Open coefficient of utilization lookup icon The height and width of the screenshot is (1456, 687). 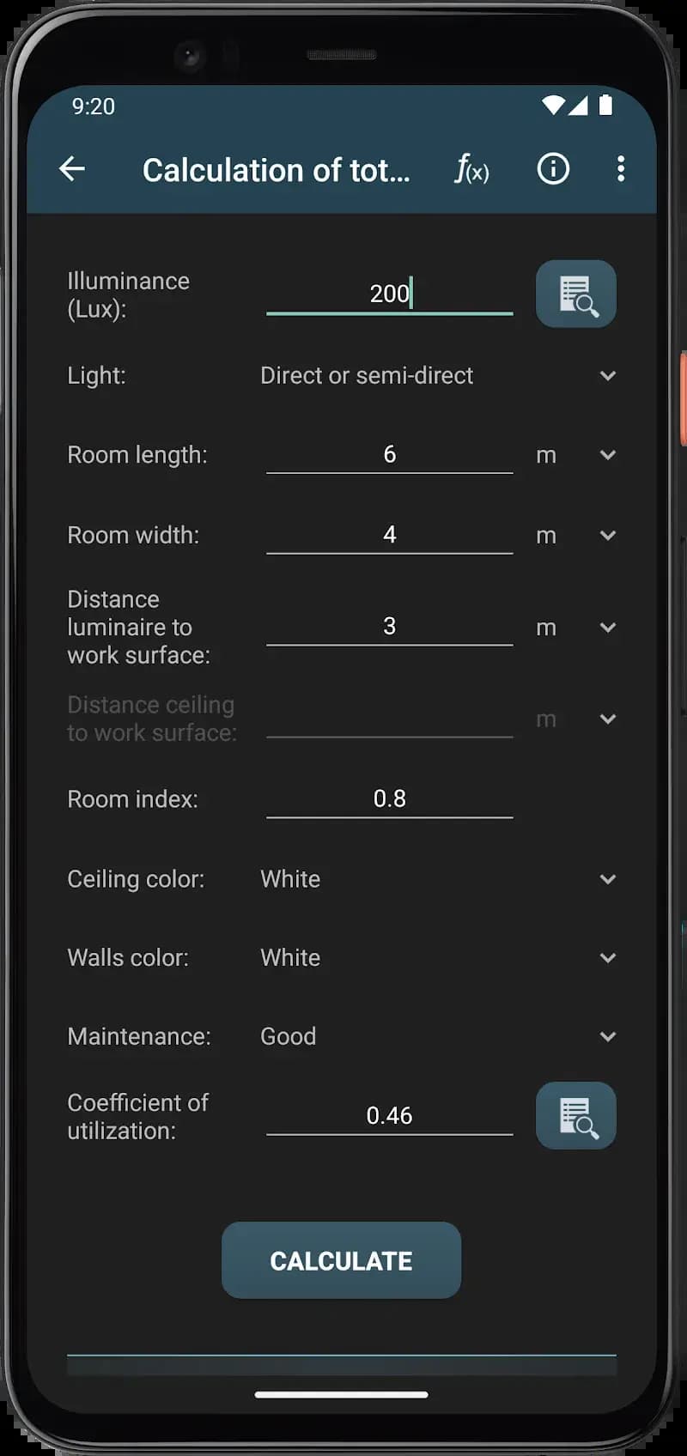pyautogui.click(x=575, y=1115)
